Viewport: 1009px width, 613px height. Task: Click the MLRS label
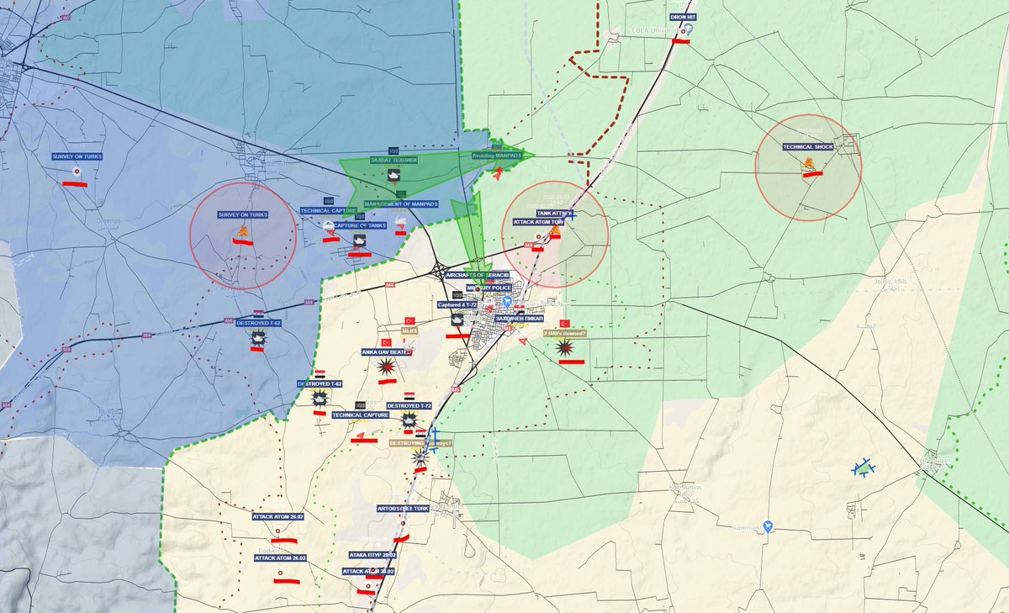tap(409, 330)
